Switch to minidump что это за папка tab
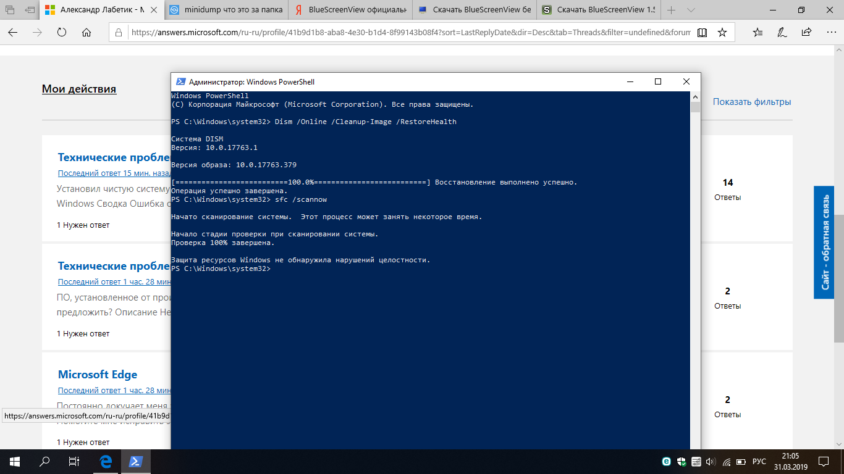Screen dimensions: 844x474 (x=227, y=10)
